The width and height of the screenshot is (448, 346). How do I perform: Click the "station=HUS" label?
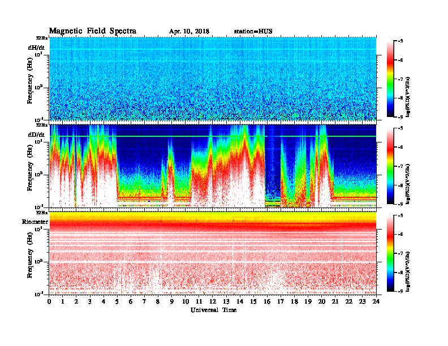tap(253, 32)
